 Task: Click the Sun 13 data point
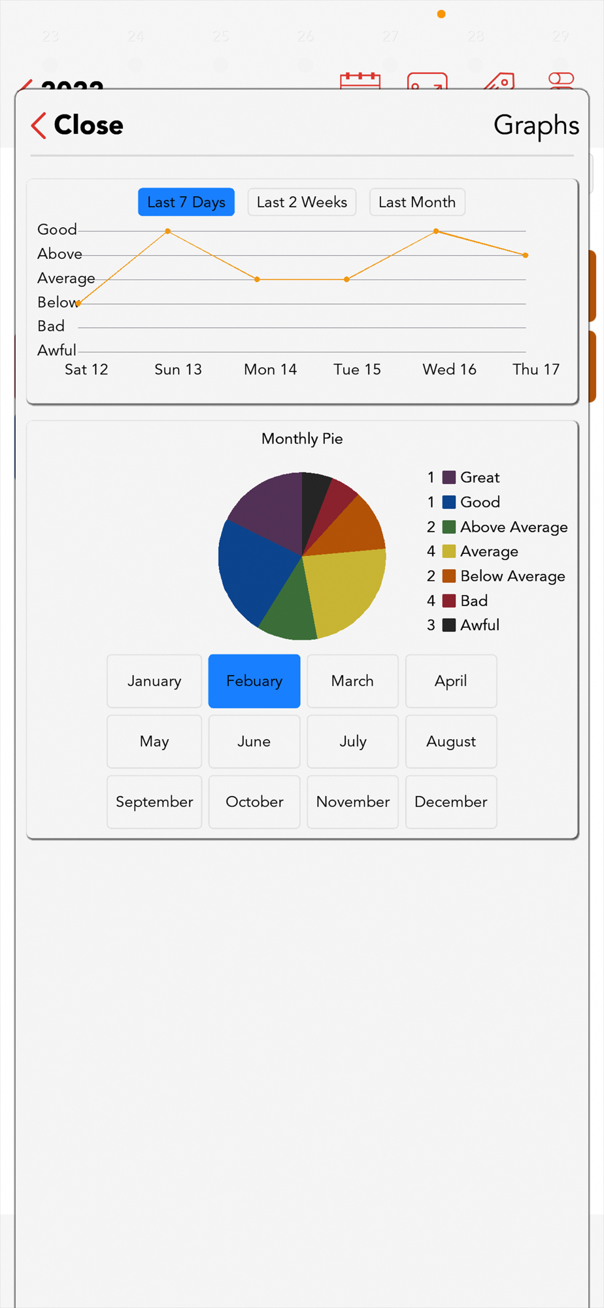tap(168, 231)
